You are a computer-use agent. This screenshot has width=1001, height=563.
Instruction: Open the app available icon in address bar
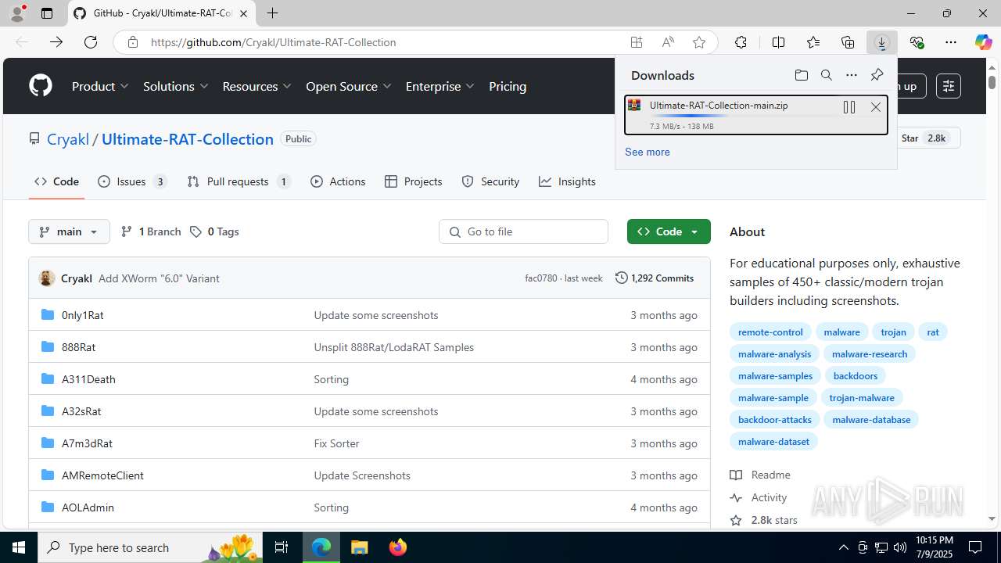(637, 42)
